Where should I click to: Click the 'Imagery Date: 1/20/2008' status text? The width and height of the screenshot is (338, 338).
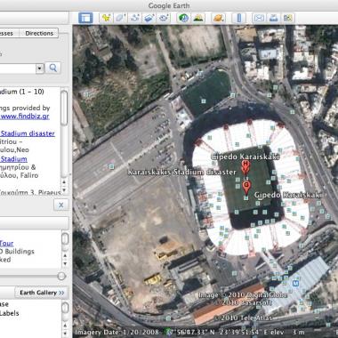[x=117, y=333]
